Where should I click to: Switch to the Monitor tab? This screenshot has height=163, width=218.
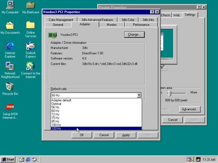(x=112, y=25)
